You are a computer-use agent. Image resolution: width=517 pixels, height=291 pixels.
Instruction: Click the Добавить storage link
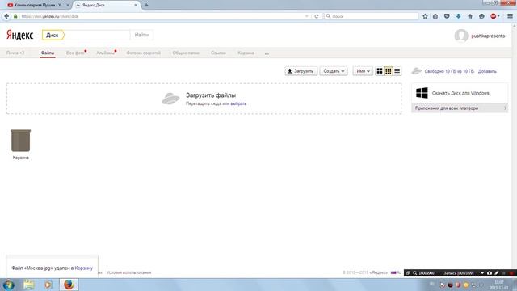(x=487, y=71)
